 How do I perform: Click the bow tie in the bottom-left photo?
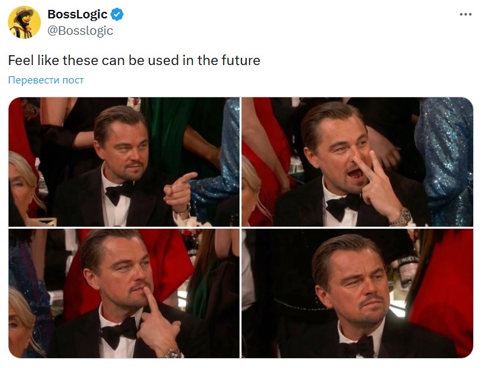click(118, 332)
